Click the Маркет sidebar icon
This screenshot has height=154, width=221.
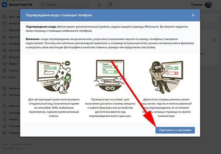click(4, 106)
